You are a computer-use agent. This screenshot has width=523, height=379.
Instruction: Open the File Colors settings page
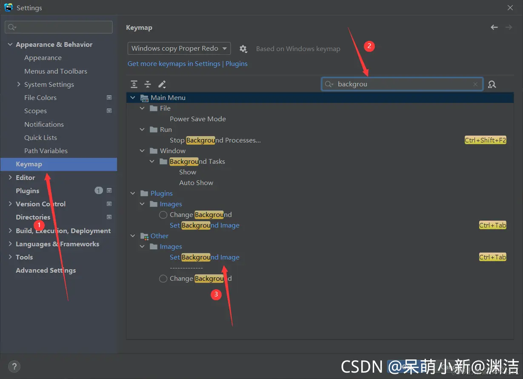40,97
